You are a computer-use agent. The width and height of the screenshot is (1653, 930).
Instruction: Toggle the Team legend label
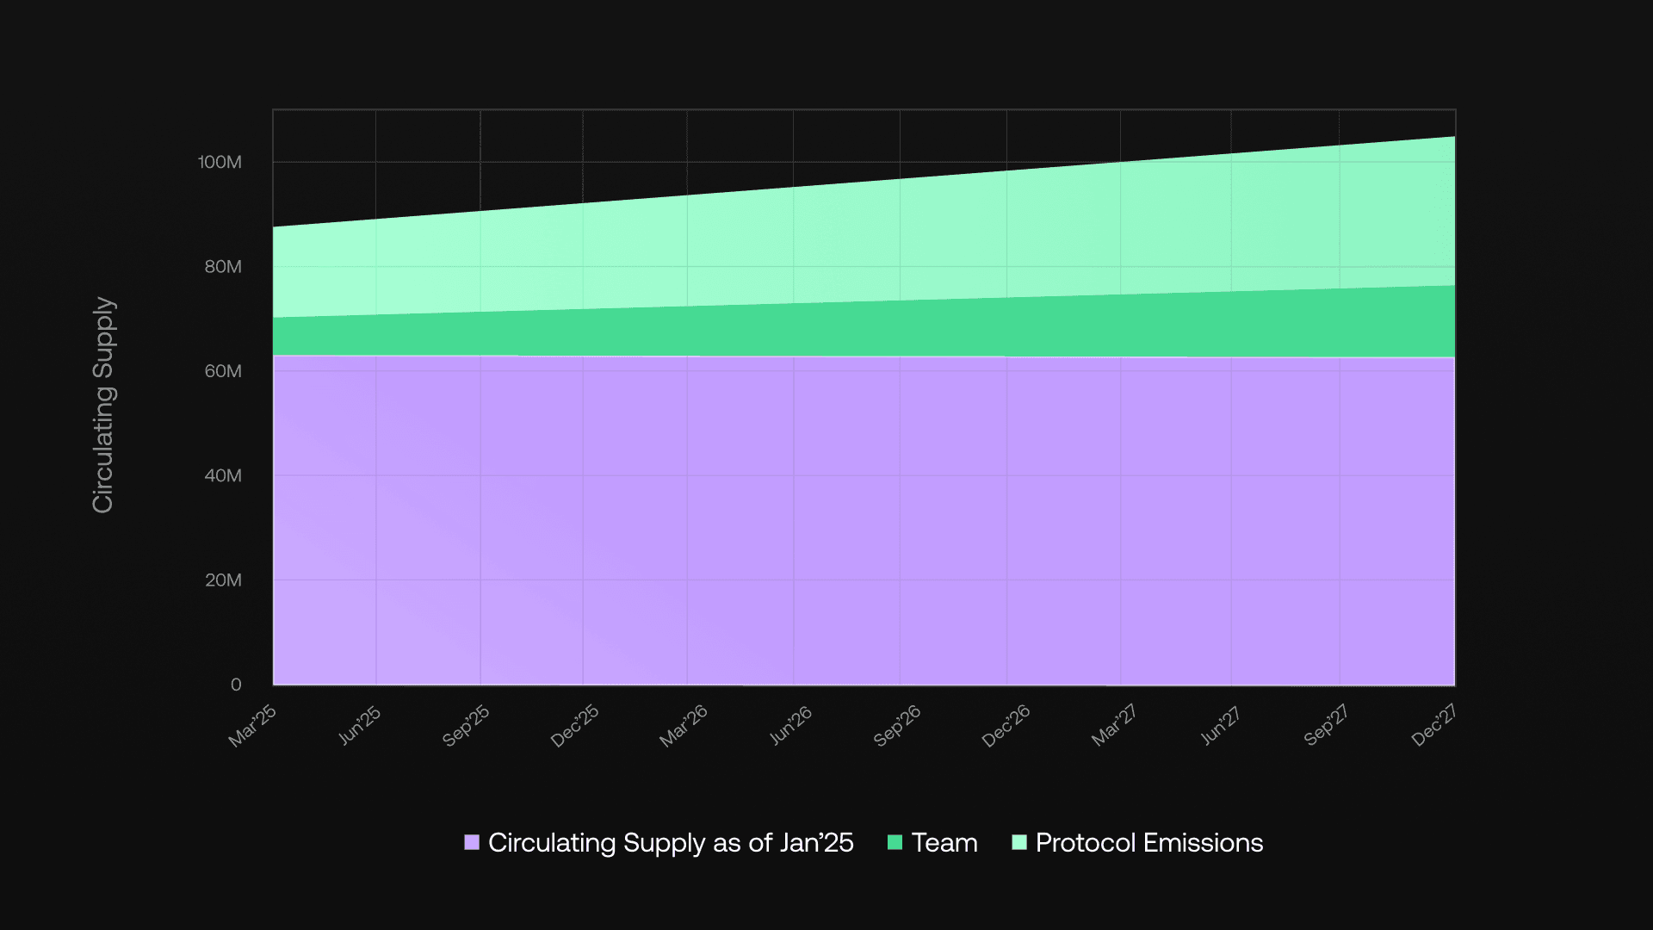coord(944,842)
